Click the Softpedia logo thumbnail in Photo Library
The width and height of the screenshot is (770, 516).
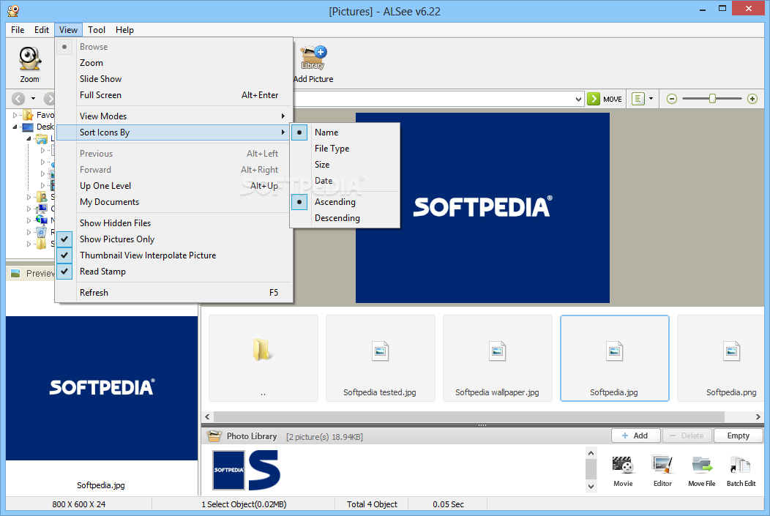pyautogui.click(x=228, y=470)
